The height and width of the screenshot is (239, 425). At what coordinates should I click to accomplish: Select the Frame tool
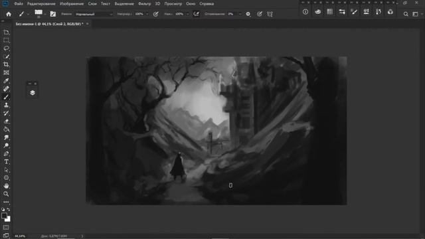[x=6, y=72]
